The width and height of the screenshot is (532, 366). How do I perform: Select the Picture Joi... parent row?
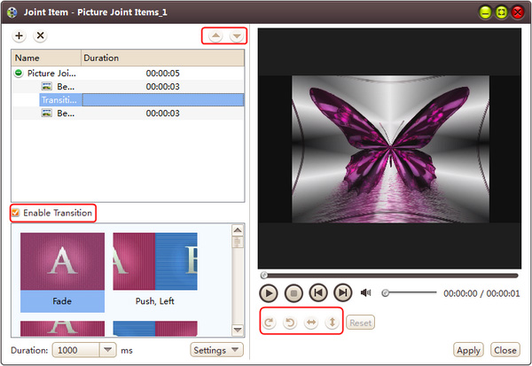click(128, 73)
